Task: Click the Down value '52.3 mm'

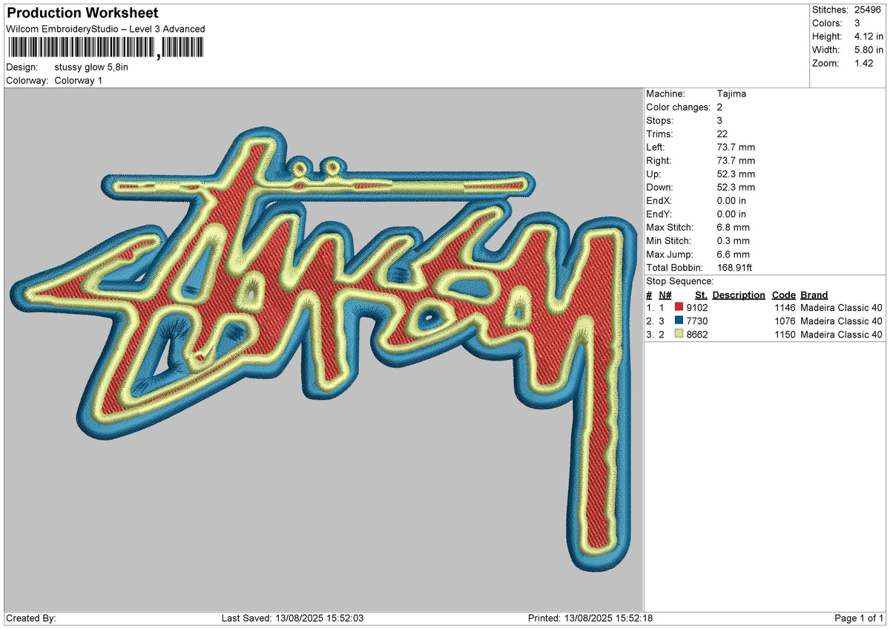Action: click(736, 188)
